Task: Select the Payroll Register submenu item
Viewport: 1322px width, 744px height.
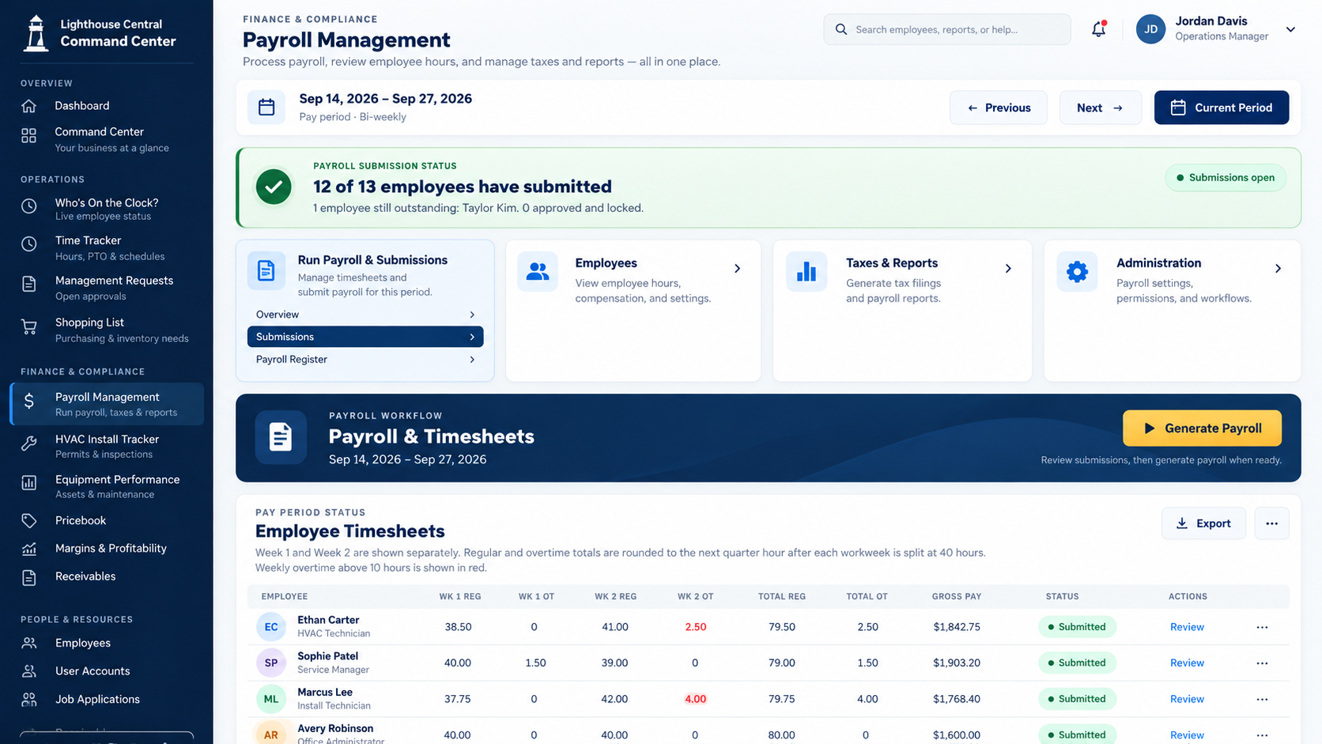Action: pyautogui.click(x=365, y=360)
